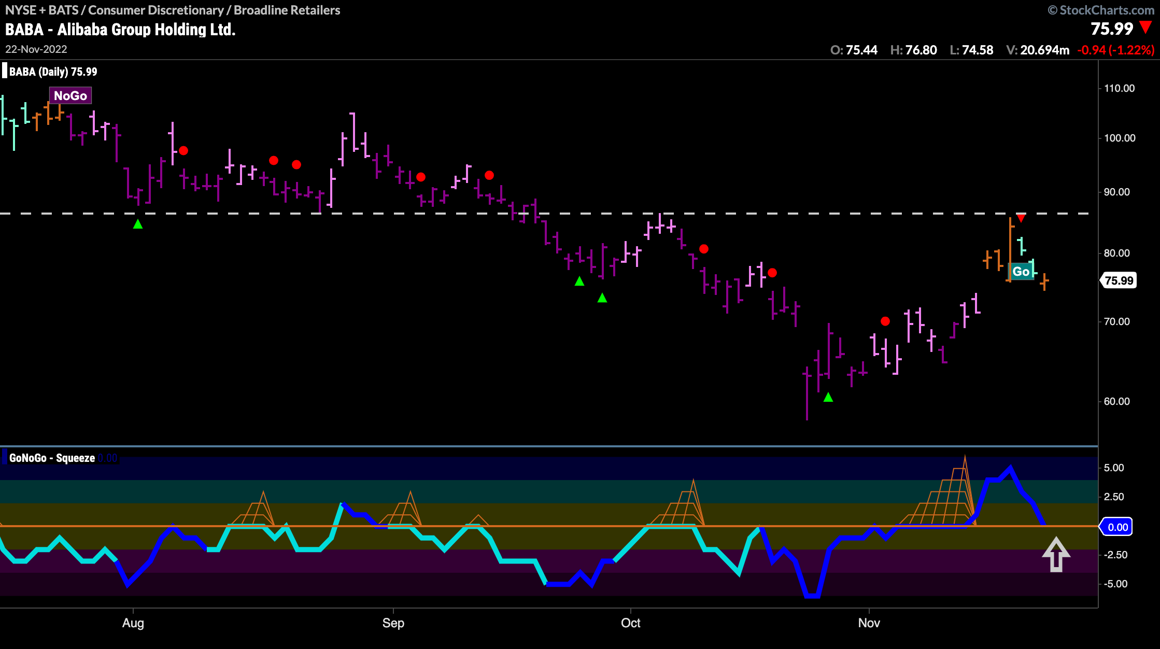Click the red down arrow beside price 75.99
1160x649 pixels.
1146,27
